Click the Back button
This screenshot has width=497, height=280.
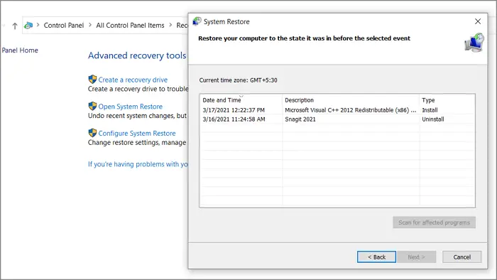tap(376, 257)
